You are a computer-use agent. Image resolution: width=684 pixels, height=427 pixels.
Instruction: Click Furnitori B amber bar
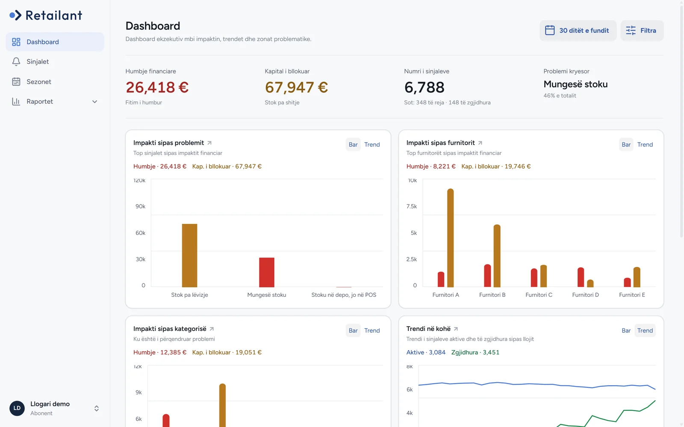tap(497, 256)
